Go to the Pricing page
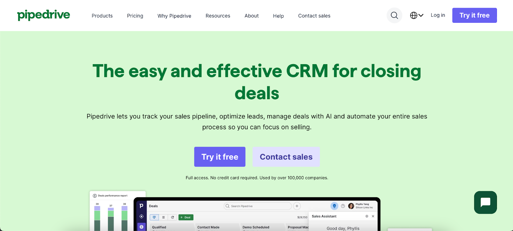This screenshot has width=513, height=231. coord(135,16)
